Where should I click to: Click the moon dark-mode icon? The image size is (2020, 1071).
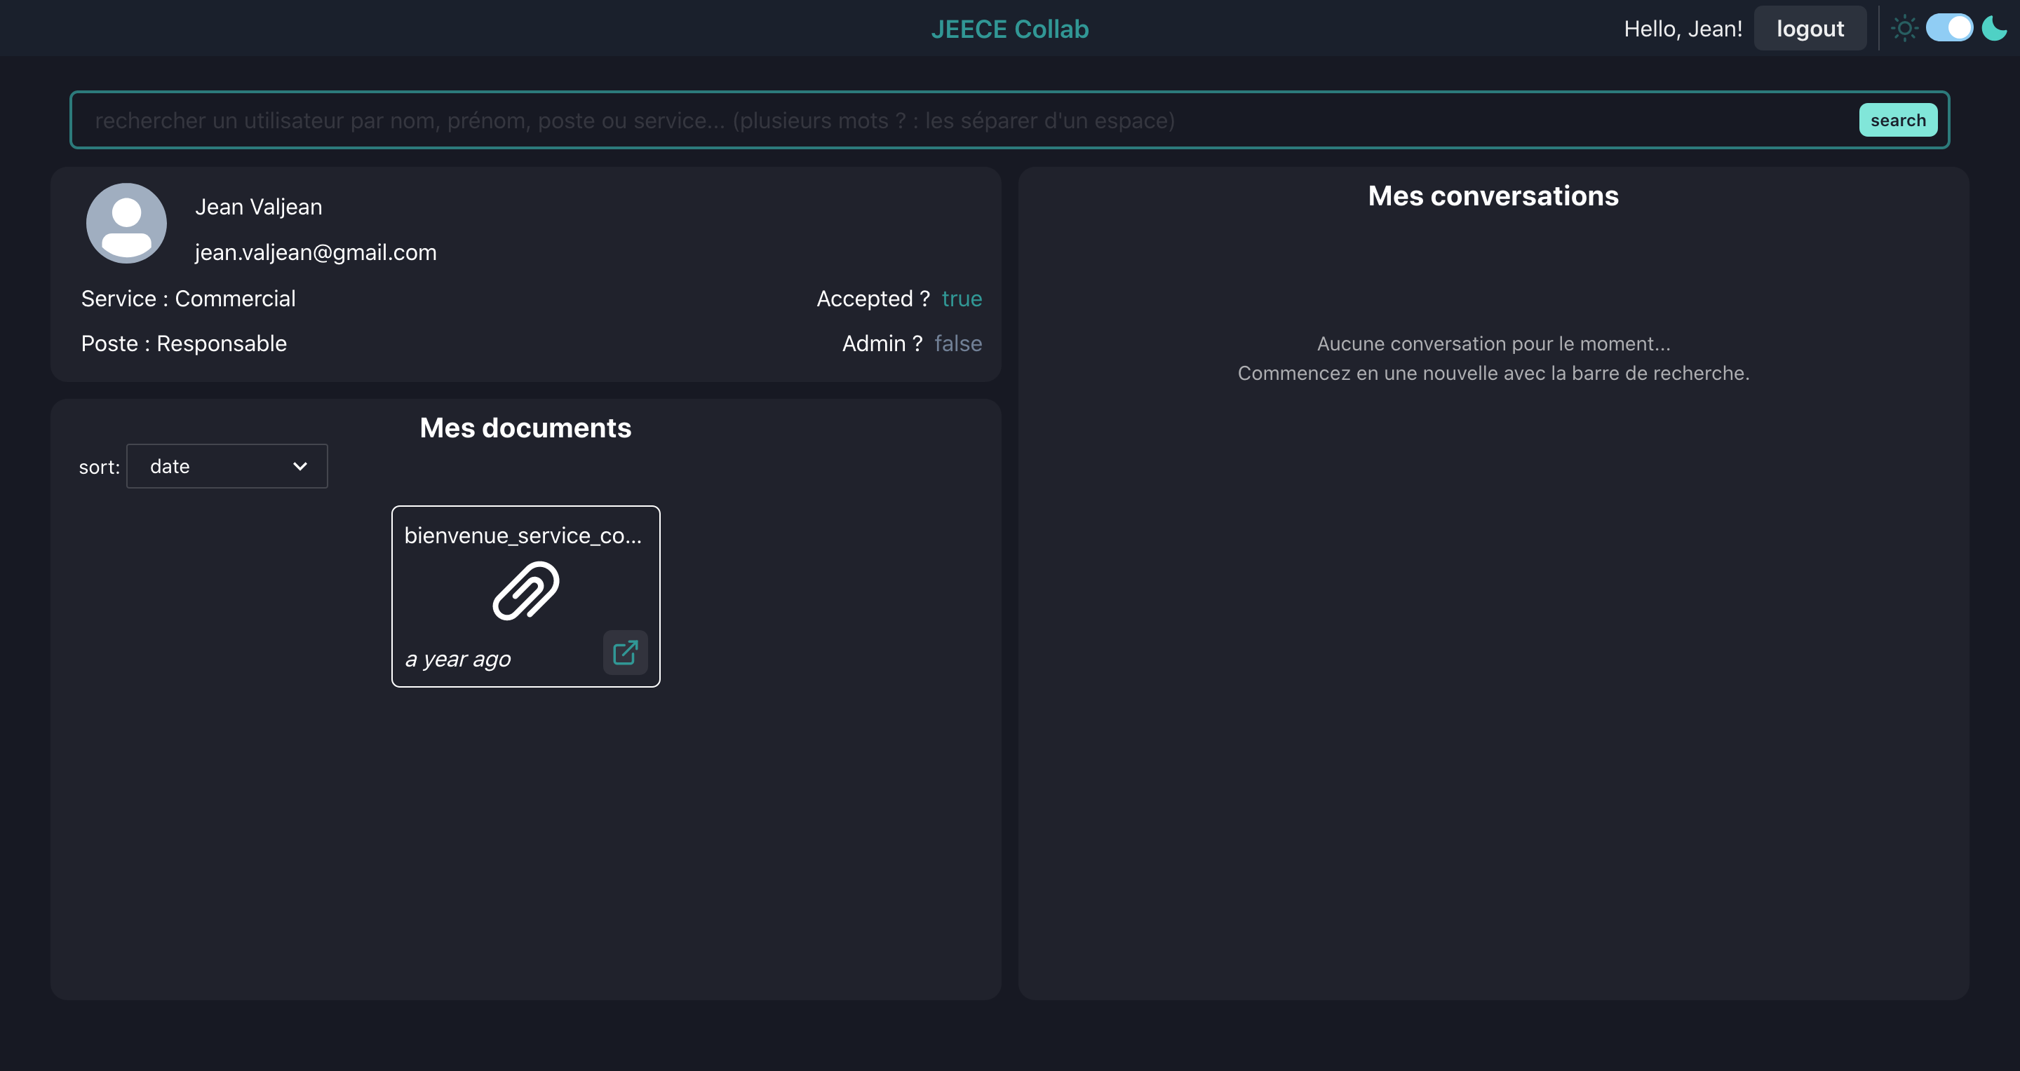click(x=1994, y=29)
